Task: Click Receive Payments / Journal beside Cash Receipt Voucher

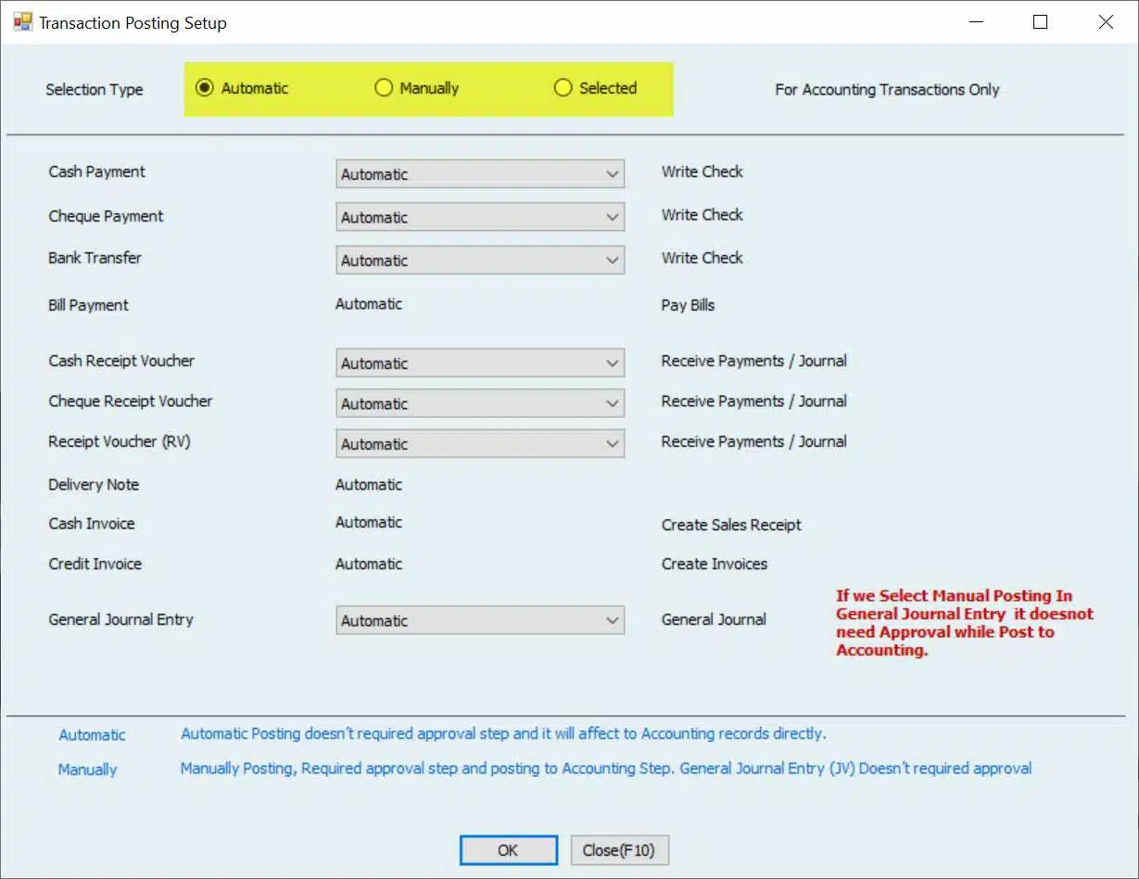Action: pos(753,361)
